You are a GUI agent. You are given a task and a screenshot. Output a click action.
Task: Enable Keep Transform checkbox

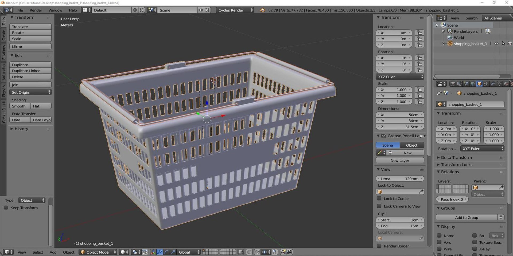coord(6,207)
